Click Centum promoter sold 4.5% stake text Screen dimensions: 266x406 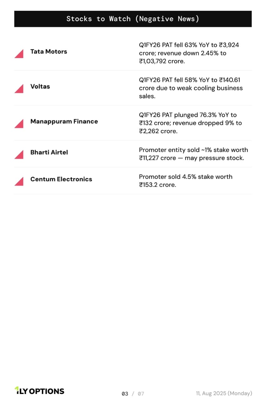pyautogui.click(x=186, y=181)
